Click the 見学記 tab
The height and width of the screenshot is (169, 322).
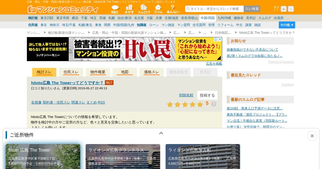pos(205,72)
